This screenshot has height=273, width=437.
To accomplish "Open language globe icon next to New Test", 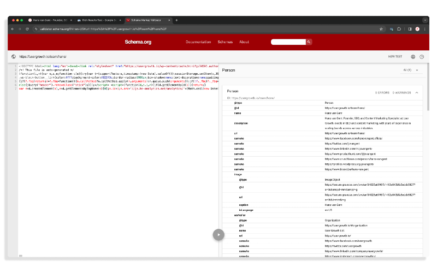I will [413, 57].
